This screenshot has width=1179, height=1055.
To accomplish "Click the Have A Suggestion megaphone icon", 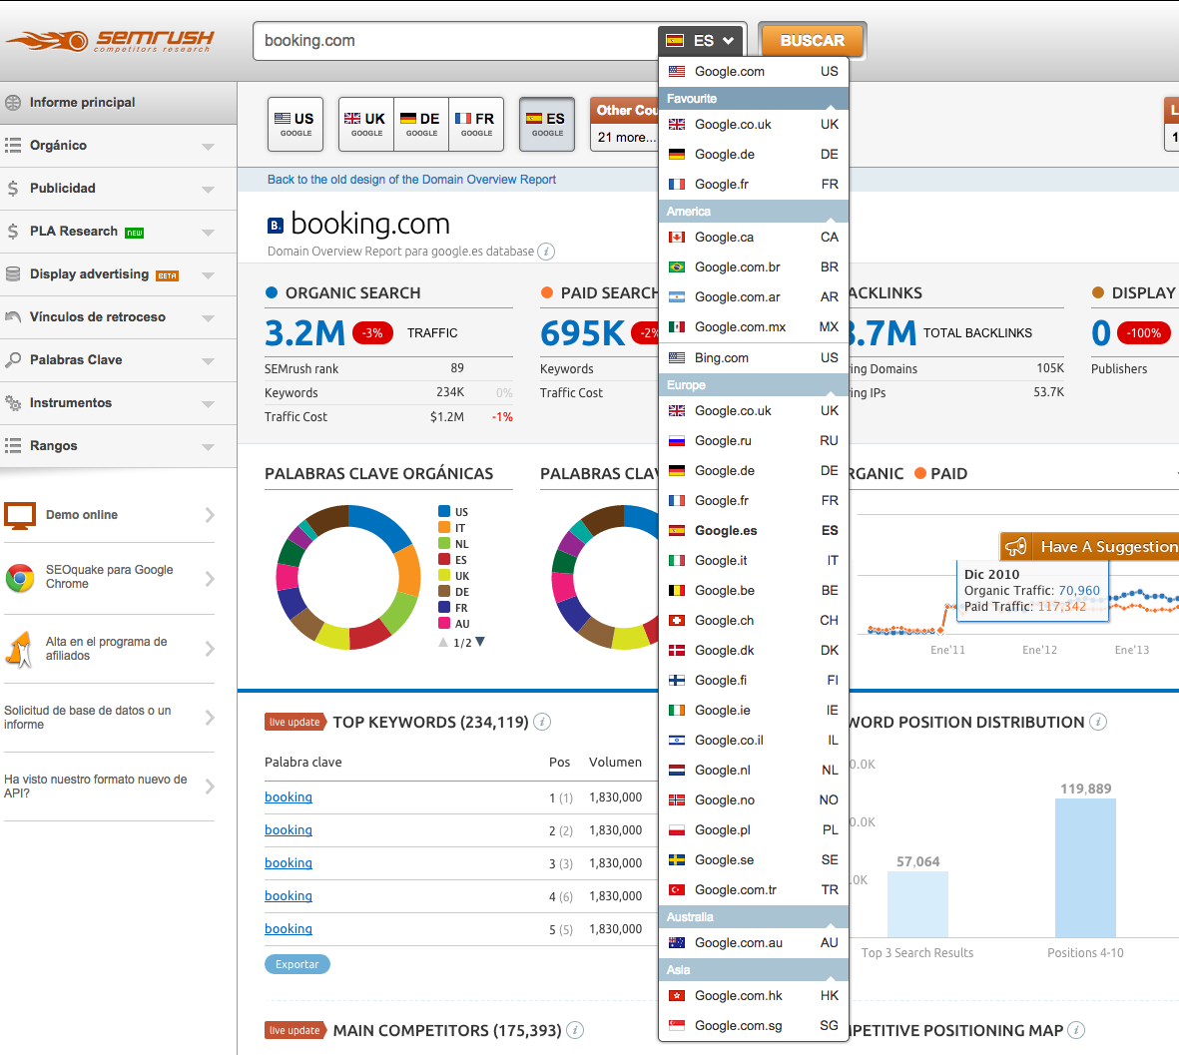I will [1016, 546].
